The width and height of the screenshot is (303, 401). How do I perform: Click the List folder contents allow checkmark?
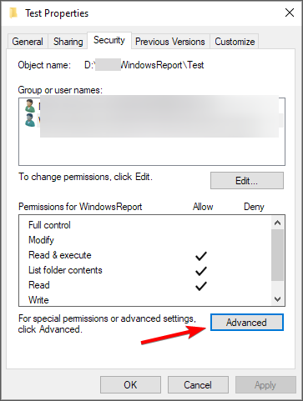[200, 271]
